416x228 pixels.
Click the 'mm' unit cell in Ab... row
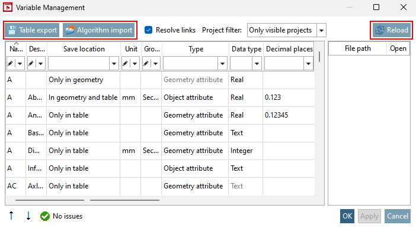[x=130, y=97]
